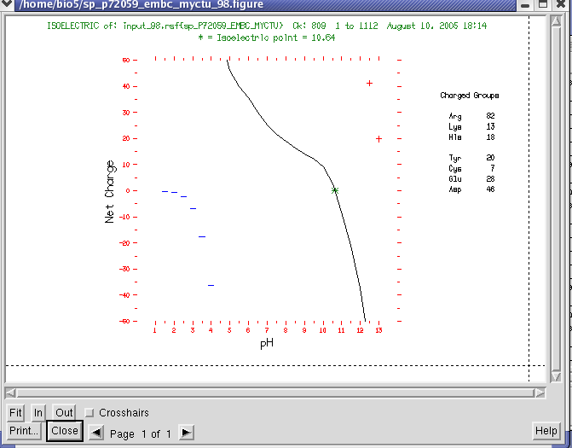
Task: Open Help from the bottom right
Action: point(546,431)
